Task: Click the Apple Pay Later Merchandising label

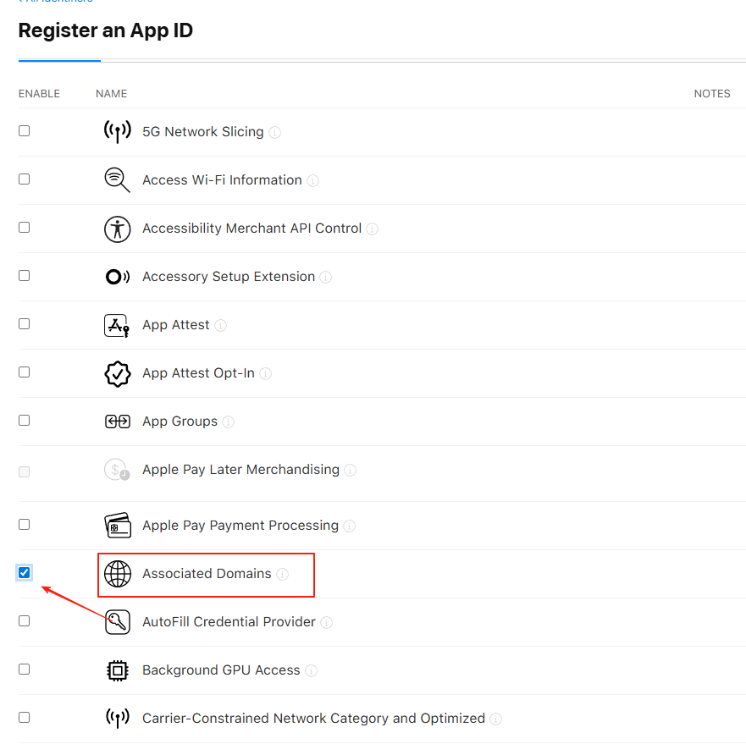Action: [x=241, y=470]
